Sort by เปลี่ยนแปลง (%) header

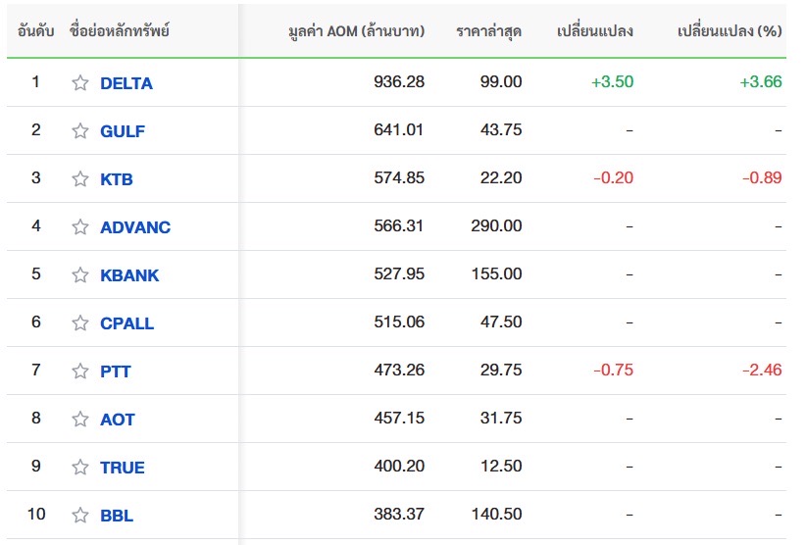pos(730,31)
